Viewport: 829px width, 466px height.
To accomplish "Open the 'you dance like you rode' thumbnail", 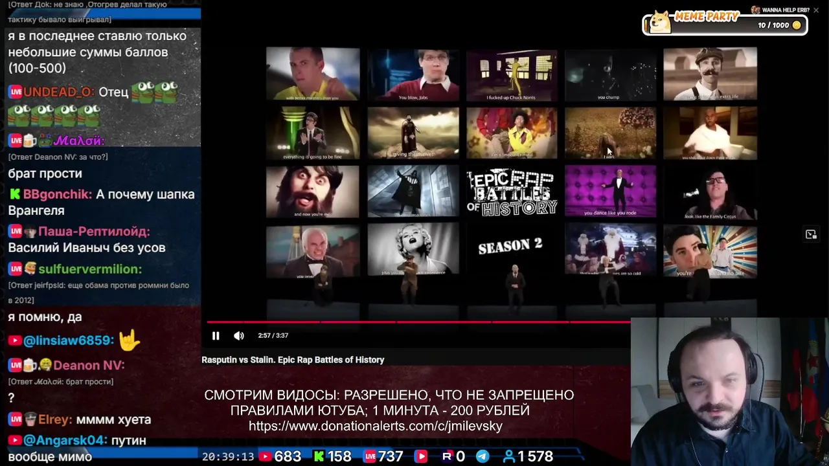I will pyautogui.click(x=610, y=192).
